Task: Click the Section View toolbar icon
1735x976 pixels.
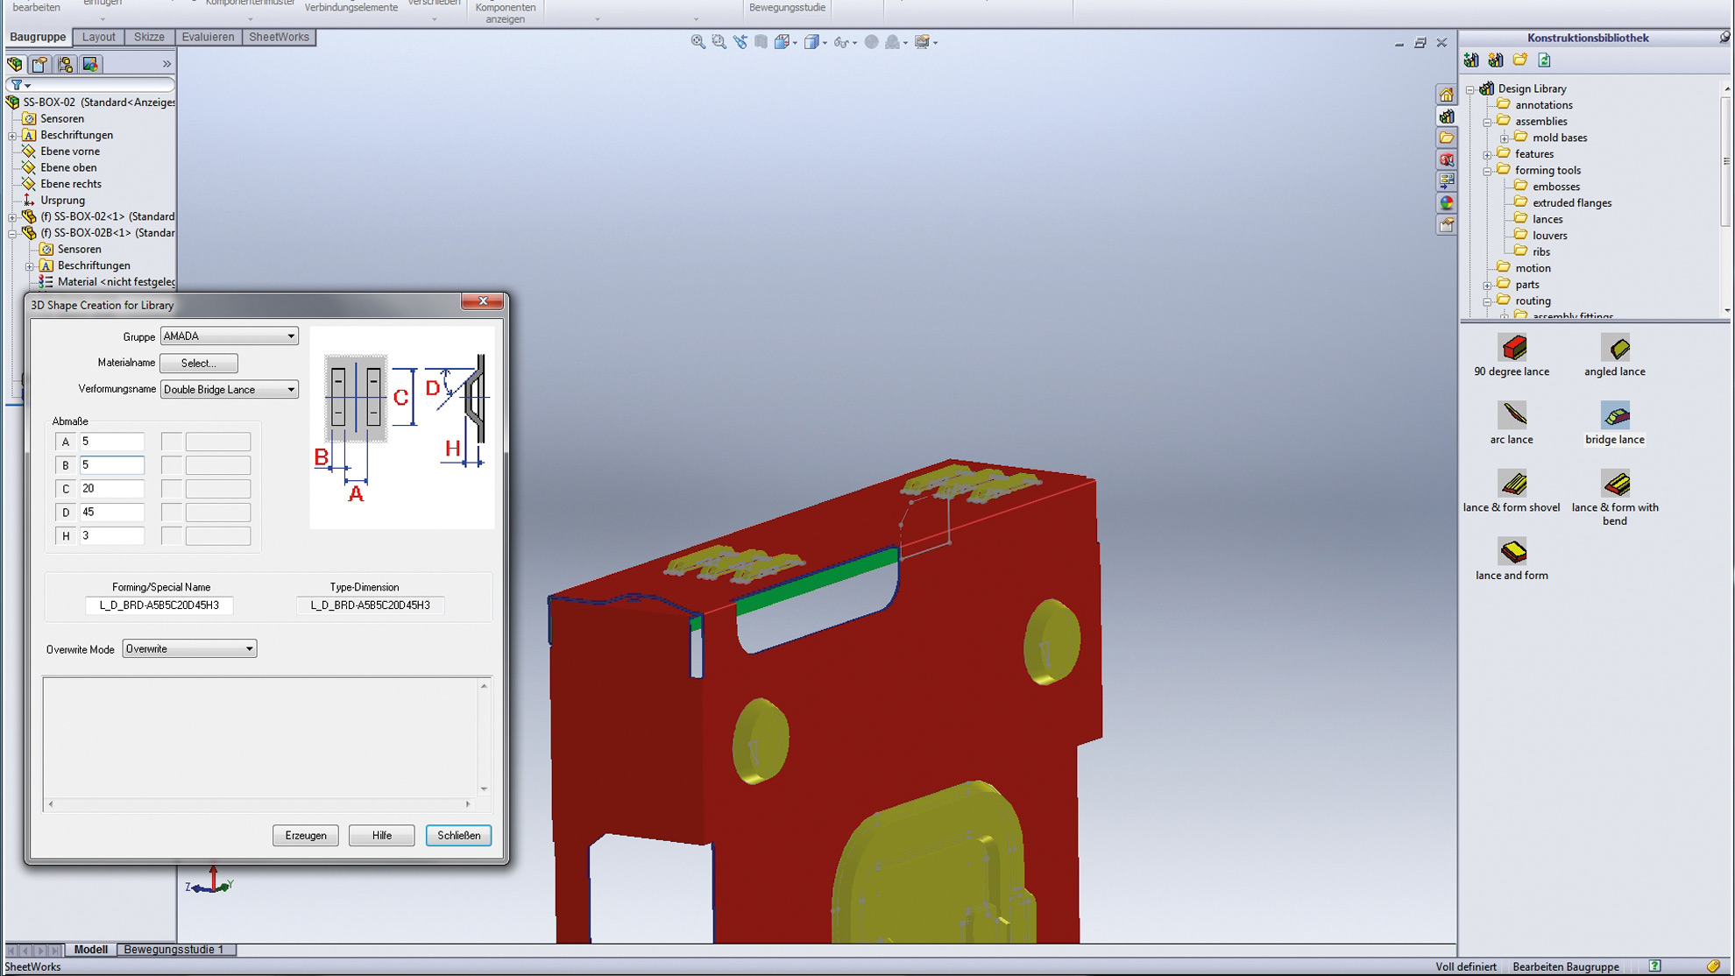Action: pos(760,42)
